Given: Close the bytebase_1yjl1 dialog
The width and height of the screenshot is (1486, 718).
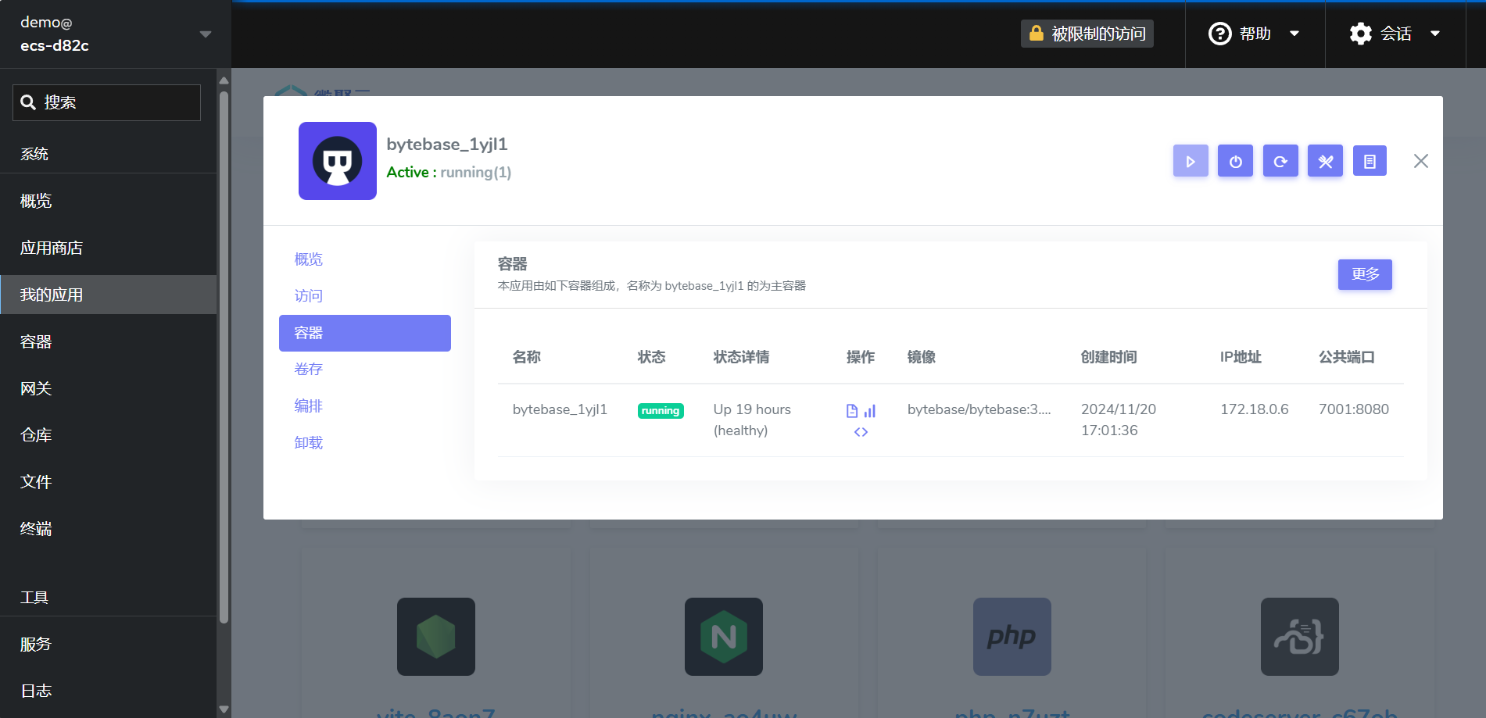Looking at the screenshot, I should click(1420, 161).
